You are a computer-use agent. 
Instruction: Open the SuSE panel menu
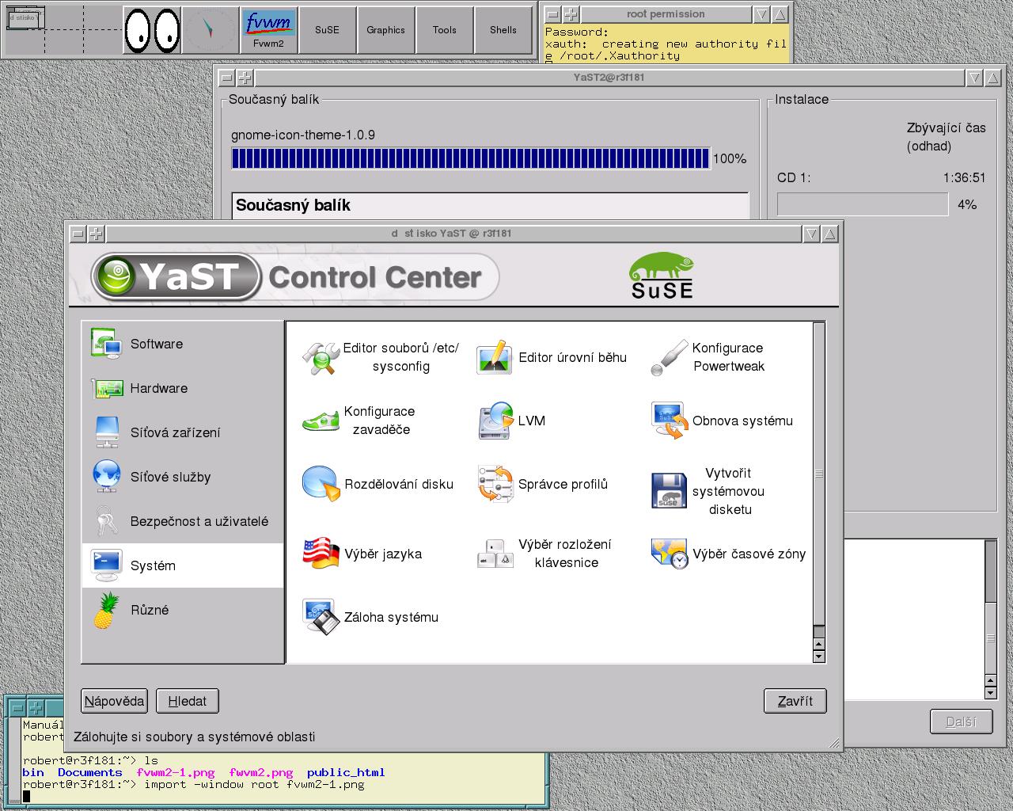click(327, 30)
